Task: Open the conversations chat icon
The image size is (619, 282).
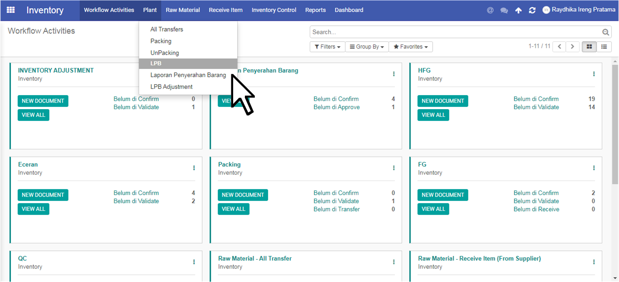Action: tap(504, 10)
